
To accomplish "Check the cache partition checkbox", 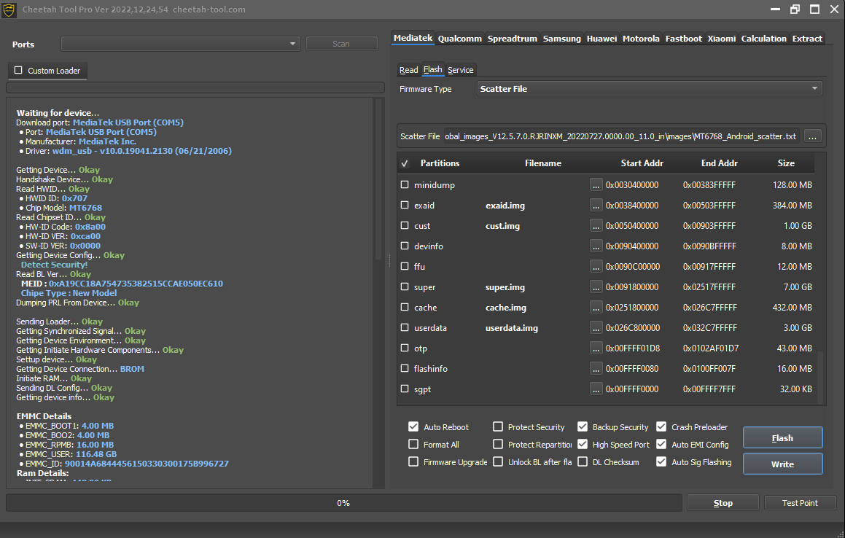I will [405, 307].
